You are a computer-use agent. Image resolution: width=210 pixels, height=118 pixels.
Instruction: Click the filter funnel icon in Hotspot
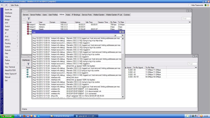(29, 19)
